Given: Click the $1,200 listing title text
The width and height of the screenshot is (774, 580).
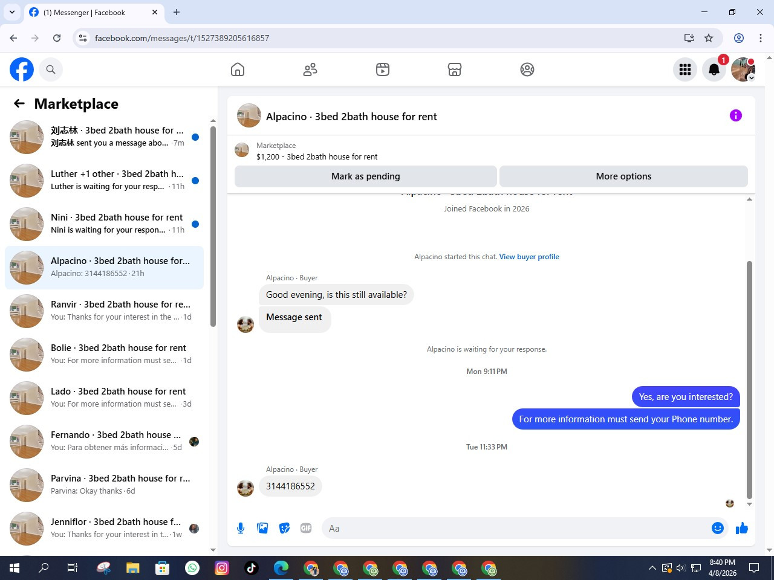Looking at the screenshot, I should point(317,156).
